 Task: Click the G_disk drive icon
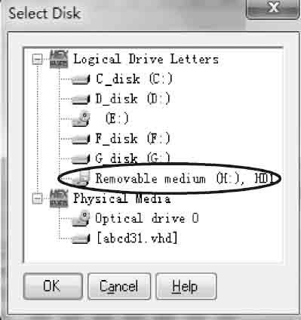point(81,158)
